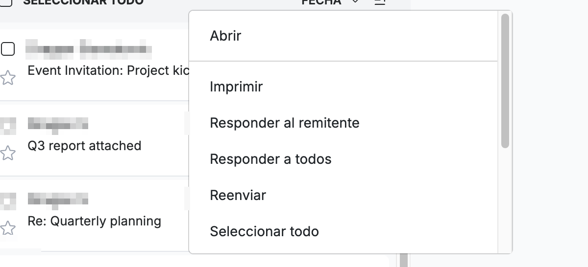Open the Re: Quarterly planning message
588x267 pixels.
pyautogui.click(x=95, y=222)
